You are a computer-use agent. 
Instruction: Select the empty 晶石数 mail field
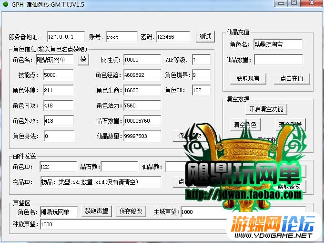point(120,167)
